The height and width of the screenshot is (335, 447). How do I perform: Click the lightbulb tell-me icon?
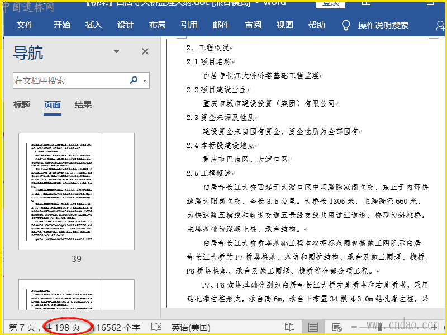[x=346, y=25]
